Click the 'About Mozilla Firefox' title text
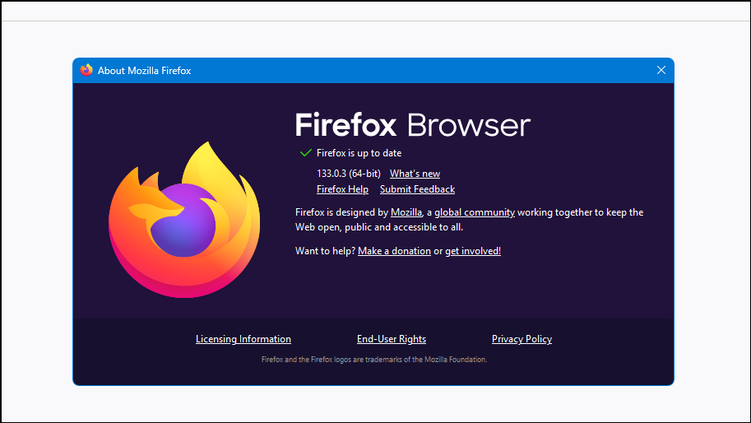Viewport: 751px width, 423px height. coord(144,71)
